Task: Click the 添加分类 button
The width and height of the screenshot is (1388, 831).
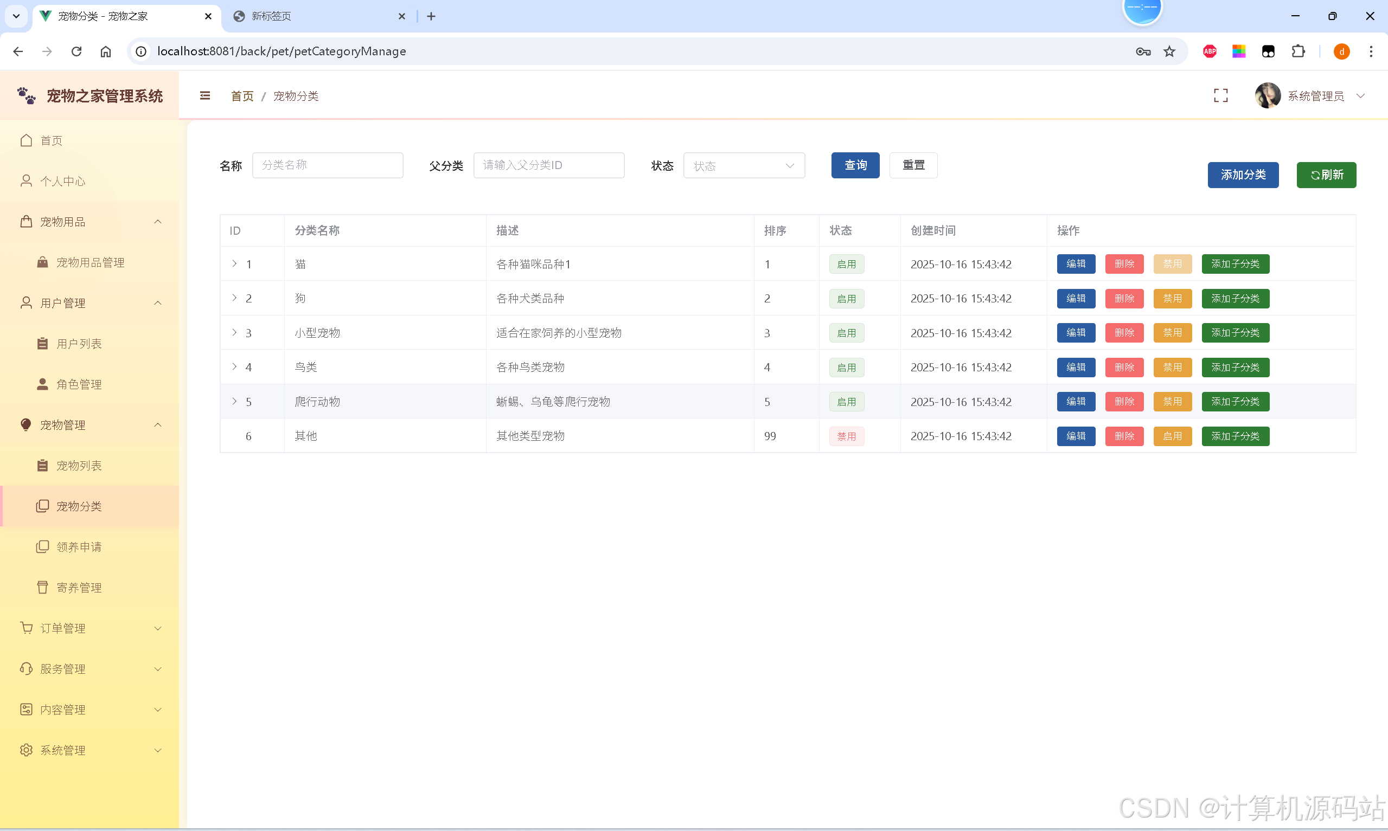Action: 1243,175
